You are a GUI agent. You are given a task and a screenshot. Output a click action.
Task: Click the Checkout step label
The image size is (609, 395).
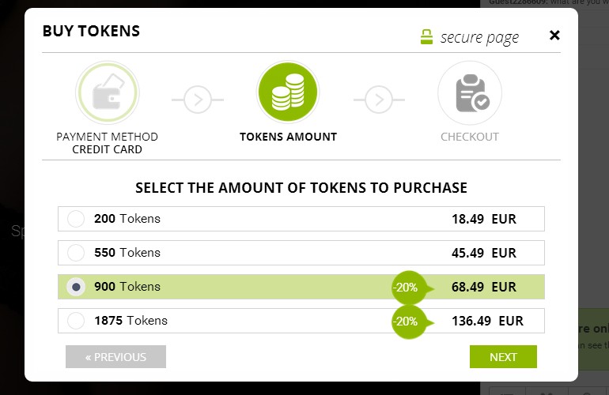(470, 137)
